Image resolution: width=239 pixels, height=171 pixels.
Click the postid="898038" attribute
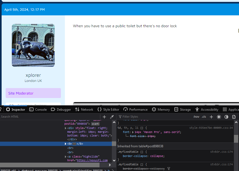point(76,124)
